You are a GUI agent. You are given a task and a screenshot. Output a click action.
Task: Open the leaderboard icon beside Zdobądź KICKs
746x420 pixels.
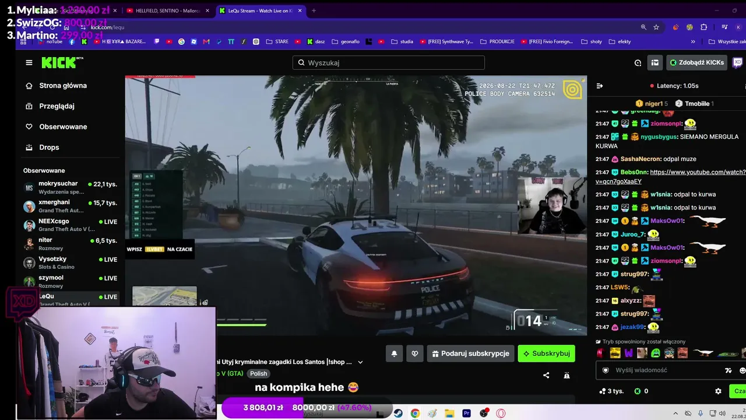(x=655, y=62)
